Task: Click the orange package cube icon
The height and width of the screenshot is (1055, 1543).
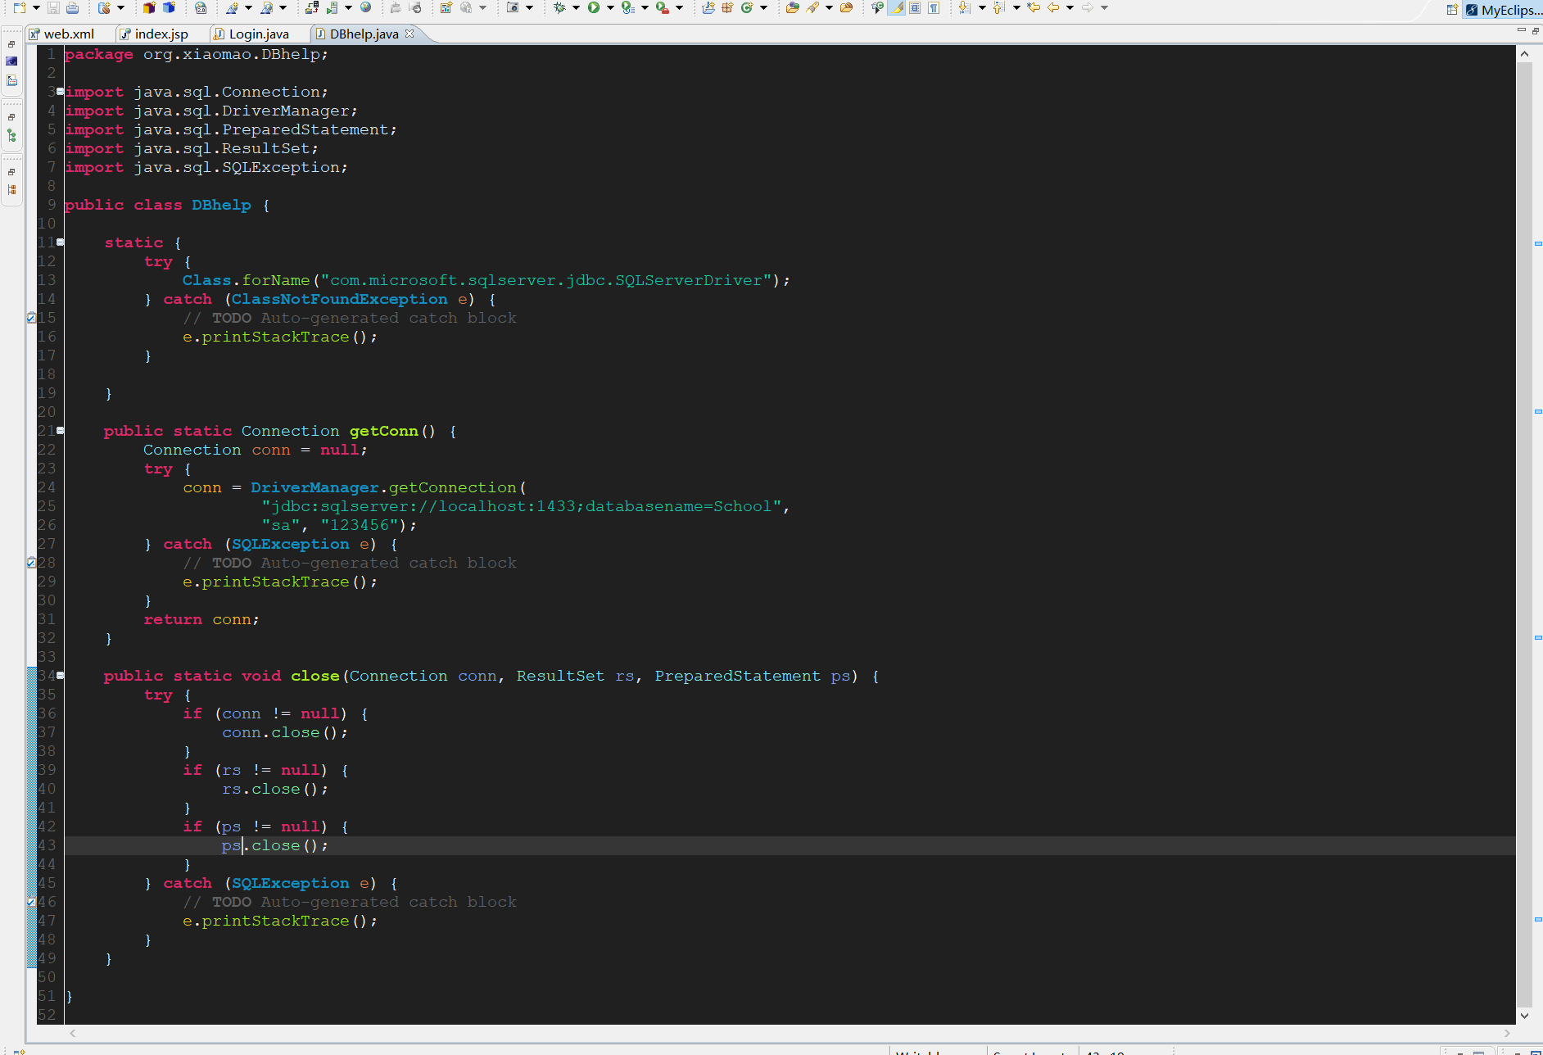Action: pyautogui.click(x=149, y=8)
